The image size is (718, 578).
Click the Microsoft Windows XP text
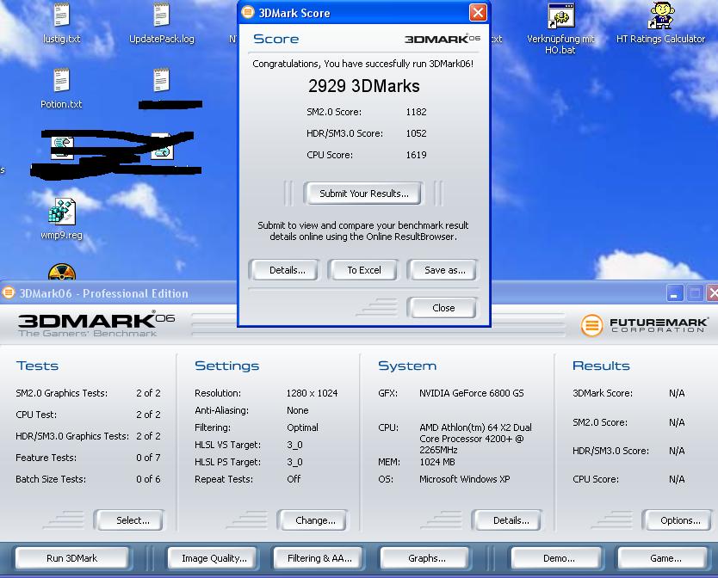pyautogui.click(x=464, y=479)
